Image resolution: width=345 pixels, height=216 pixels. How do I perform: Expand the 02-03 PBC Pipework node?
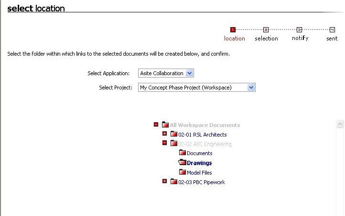[164, 181]
